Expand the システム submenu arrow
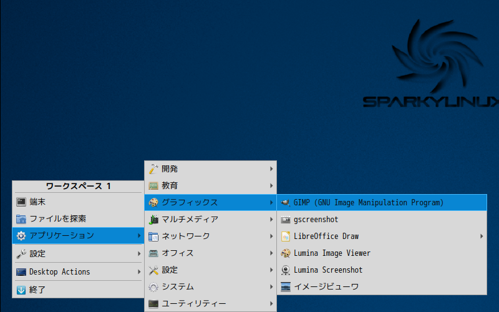The width and height of the screenshot is (499, 312). 271,287
